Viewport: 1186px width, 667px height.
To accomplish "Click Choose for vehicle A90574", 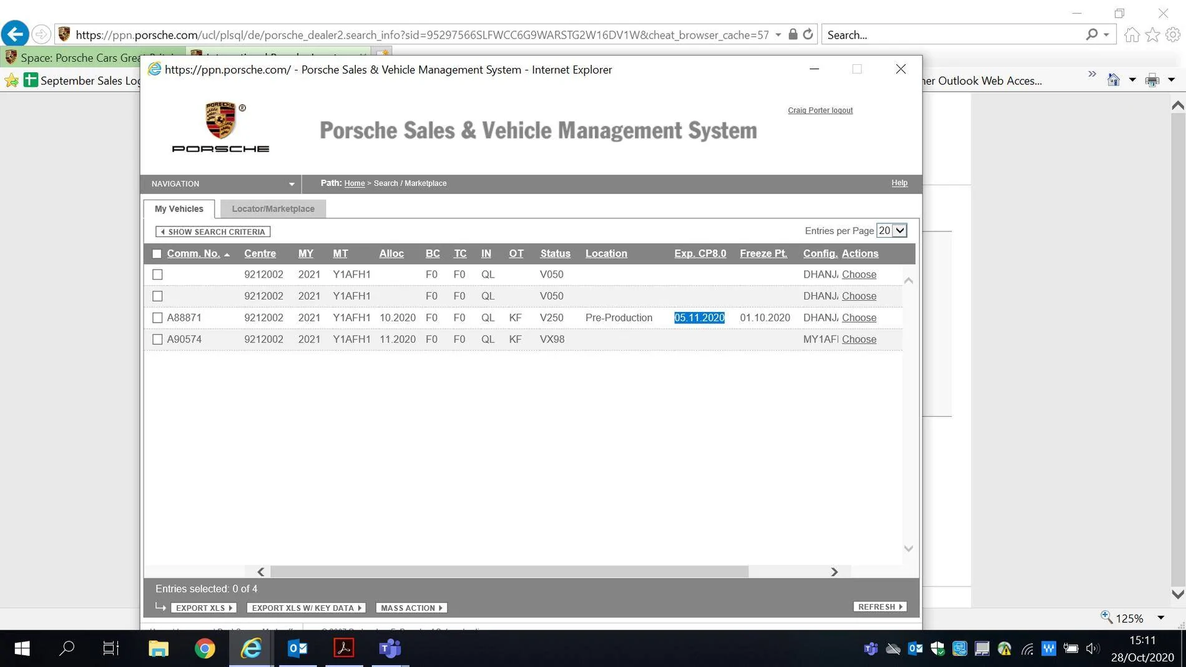I will pos(859,339).
